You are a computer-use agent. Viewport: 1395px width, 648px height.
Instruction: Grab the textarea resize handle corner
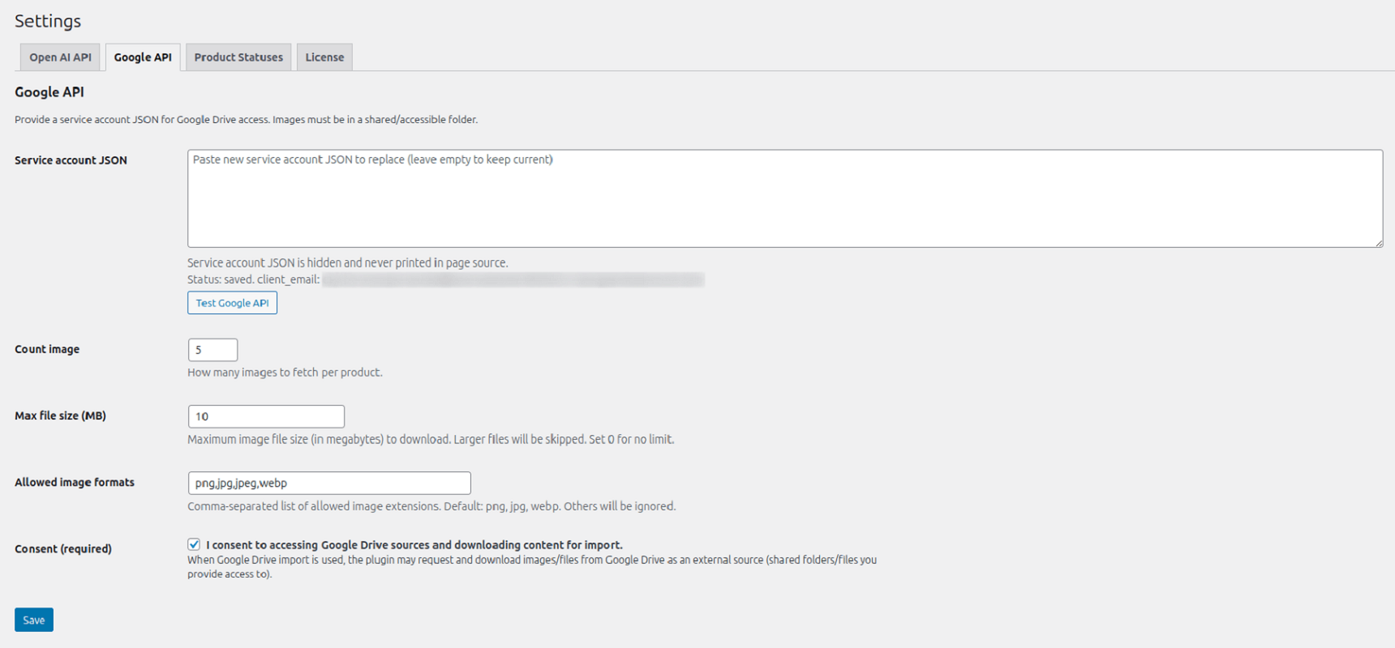[x=1378, y=242]
